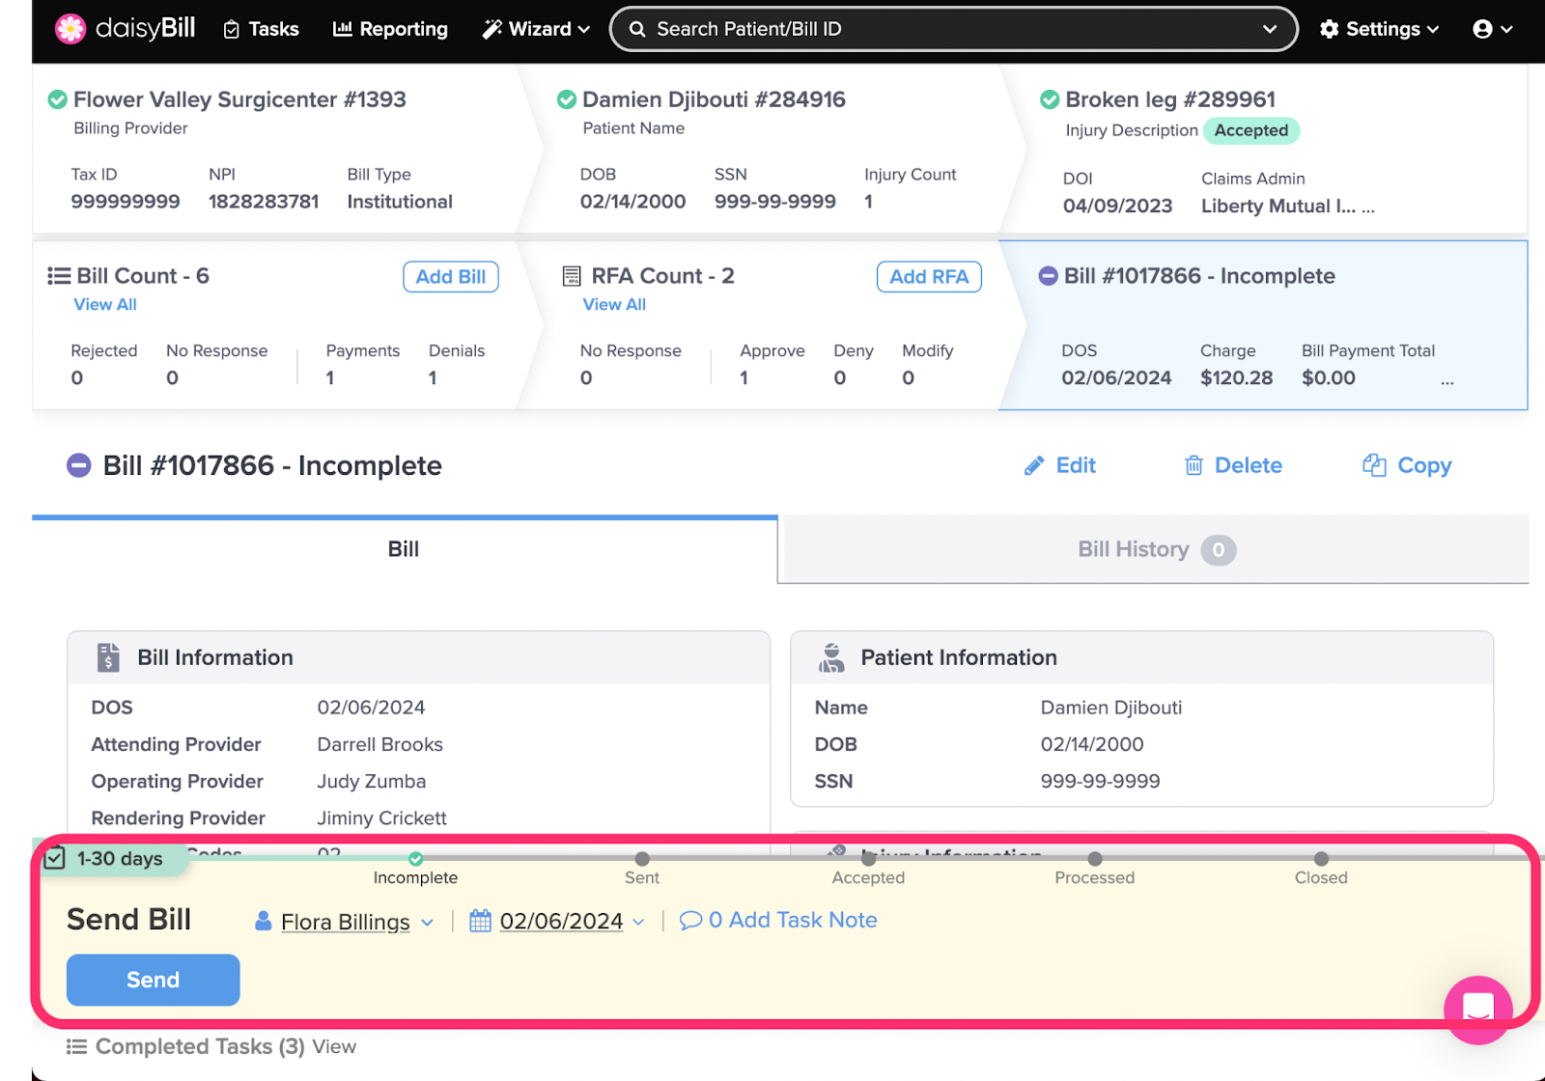Viewport: 1545px width, 1081px height.
Task: Click the Add RFA button
Action: pos(928,277)
